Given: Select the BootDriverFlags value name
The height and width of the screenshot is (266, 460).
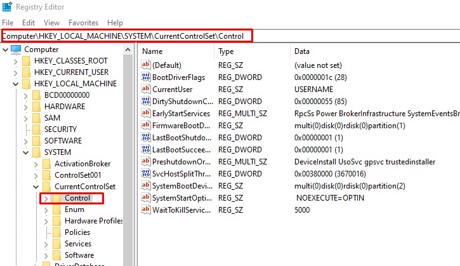Looking at the screenshot, I should (178, 77).
